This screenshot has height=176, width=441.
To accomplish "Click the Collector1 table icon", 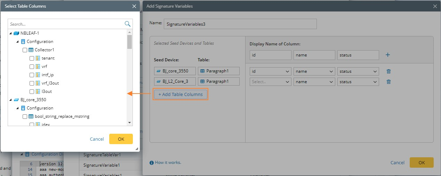I will (31, 50).
